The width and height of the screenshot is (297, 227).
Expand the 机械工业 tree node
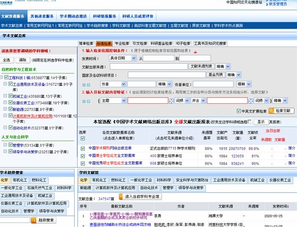tap(5, 96)
